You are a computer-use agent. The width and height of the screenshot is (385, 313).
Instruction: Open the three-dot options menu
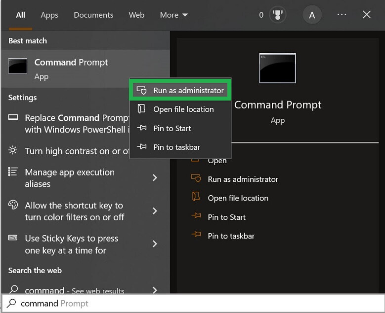pyautogui.click(x=342, y=15)
